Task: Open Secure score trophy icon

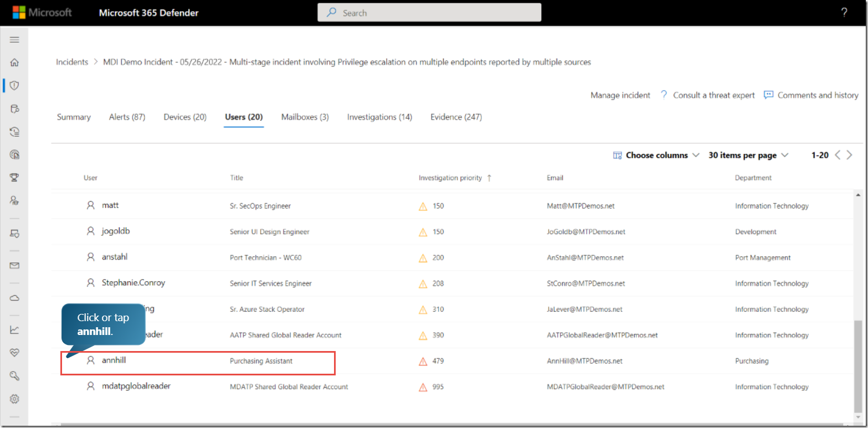Action: [15, 177]
